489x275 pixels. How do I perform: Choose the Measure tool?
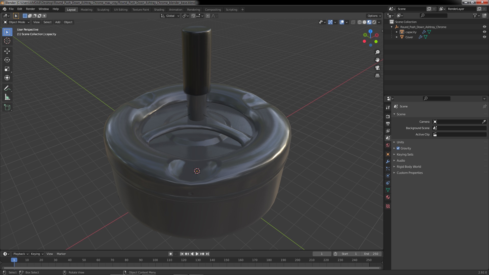(x=7, y=97)
